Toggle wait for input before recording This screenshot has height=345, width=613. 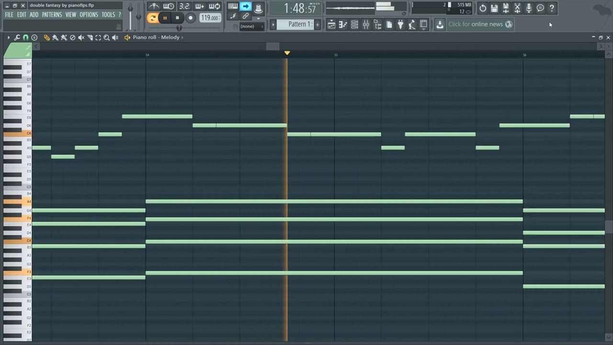click(x=169, y=6)
